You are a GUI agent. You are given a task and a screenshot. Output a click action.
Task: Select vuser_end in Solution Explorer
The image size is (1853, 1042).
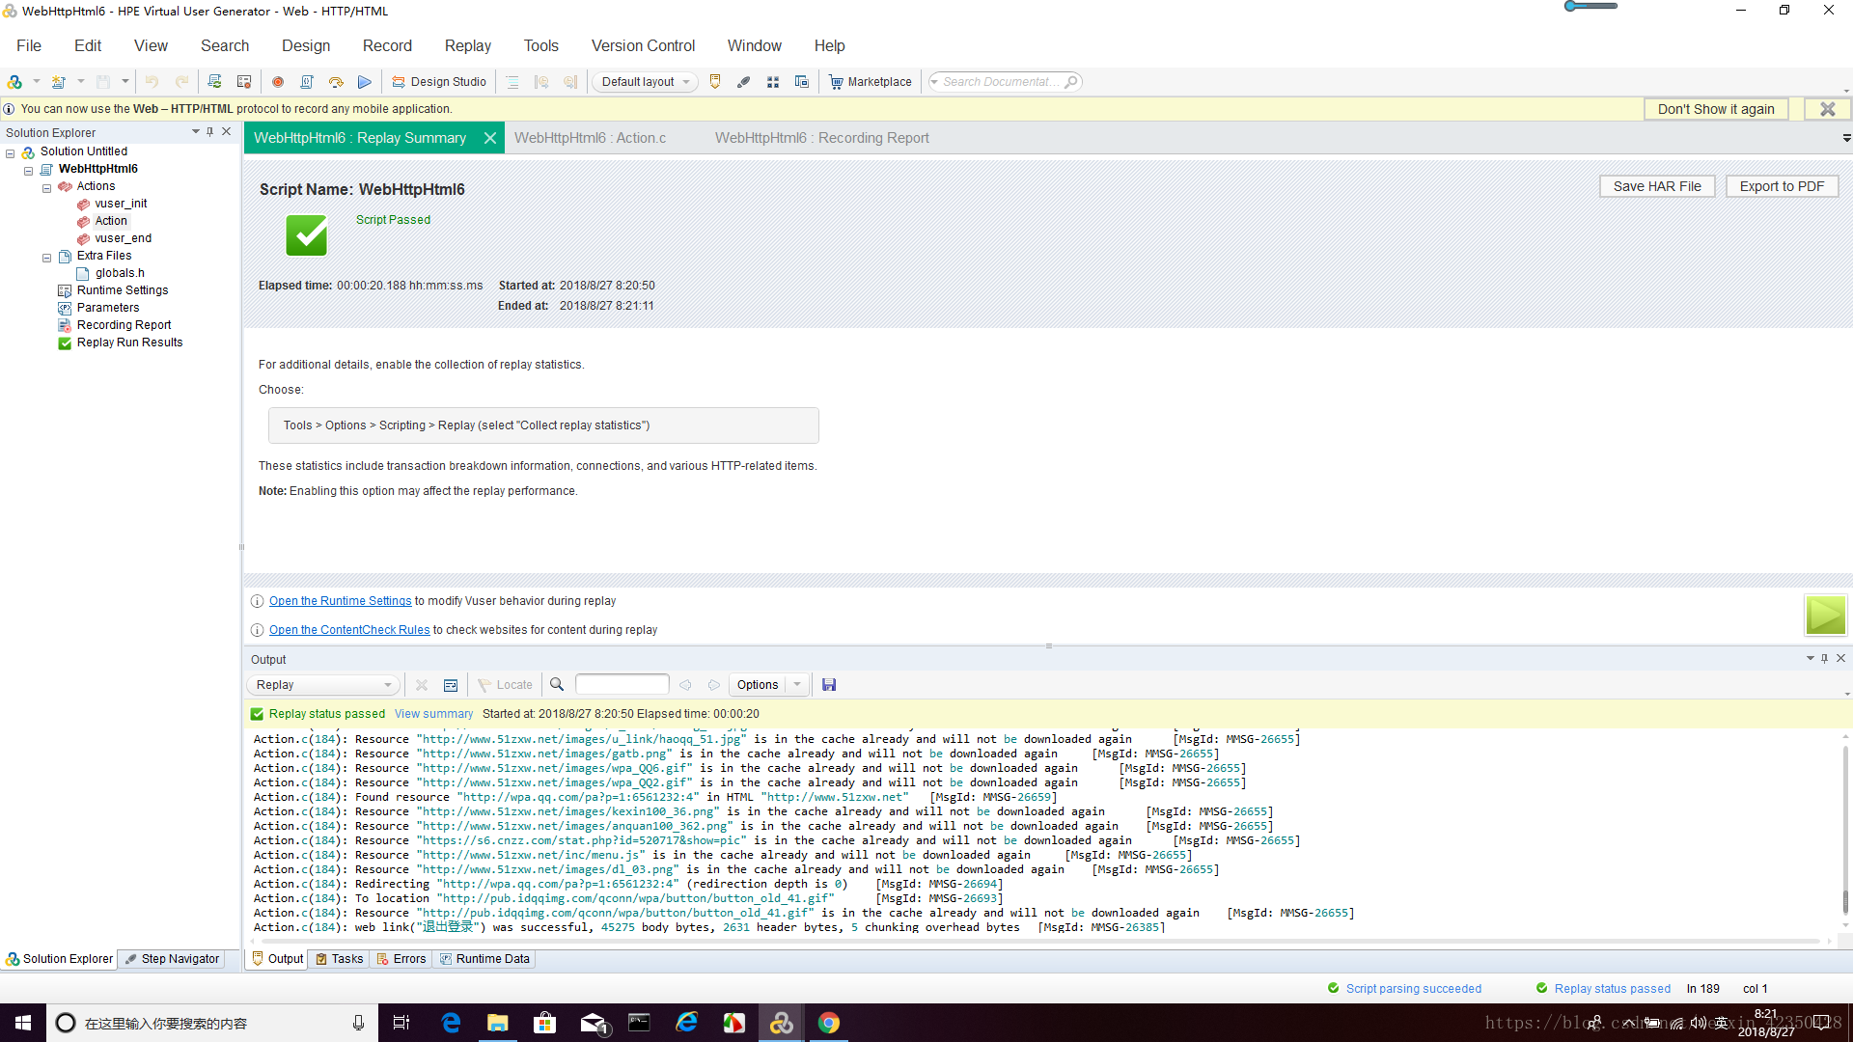123,238
